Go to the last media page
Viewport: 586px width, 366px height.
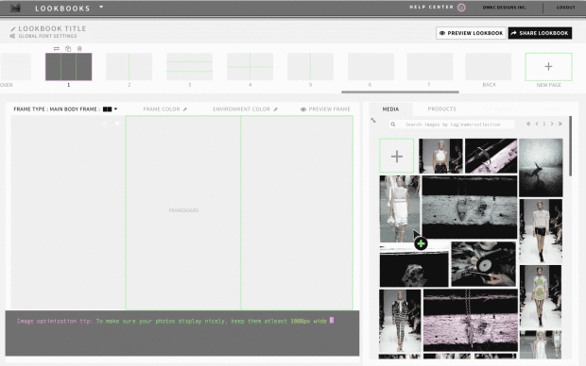coord(560,124)
